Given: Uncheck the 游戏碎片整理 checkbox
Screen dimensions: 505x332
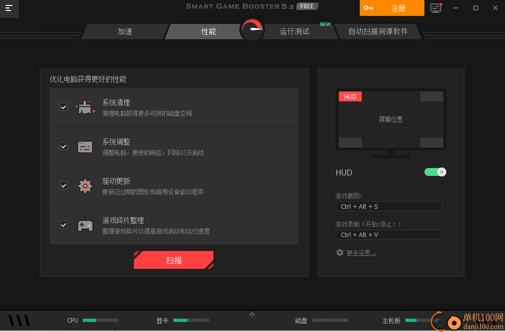Looking at the screenshot, I should tap(64, 225).
